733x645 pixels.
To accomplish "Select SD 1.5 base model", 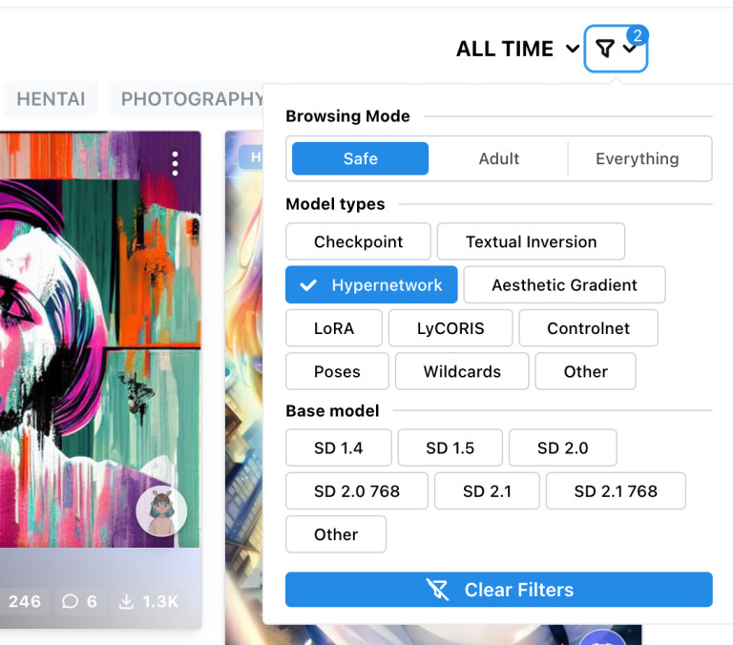I will pos(450,447).
